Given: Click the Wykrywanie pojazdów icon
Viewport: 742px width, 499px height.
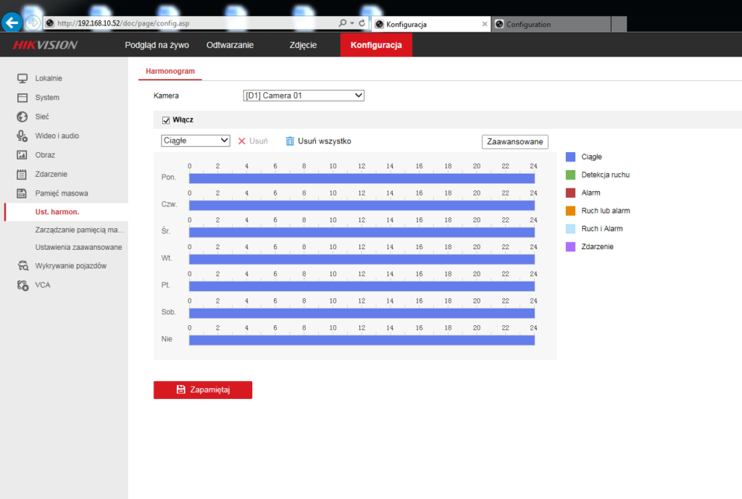Looking at the screenshot, I should click(x=22, y=266).
